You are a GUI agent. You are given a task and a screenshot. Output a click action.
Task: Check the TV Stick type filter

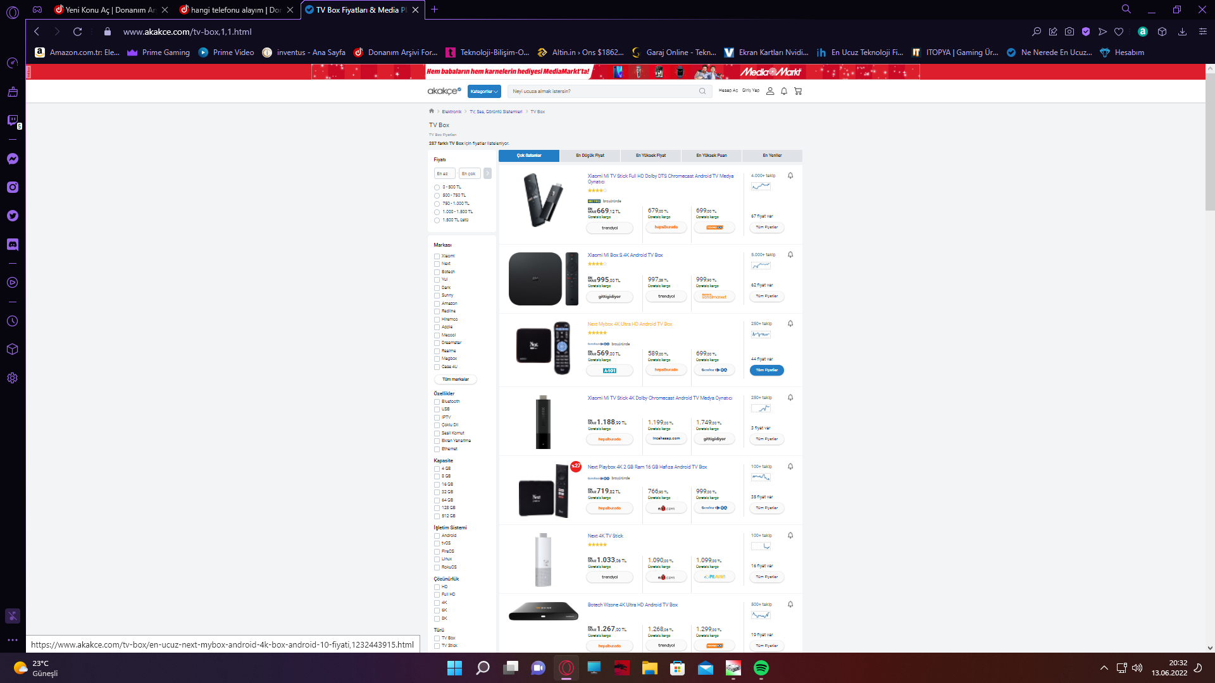click(x=437, y=646)
